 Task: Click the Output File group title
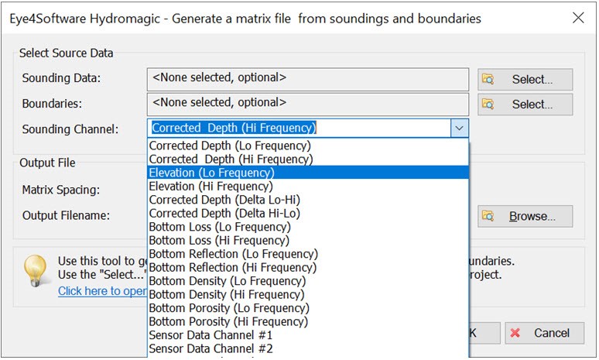[47, 163]
